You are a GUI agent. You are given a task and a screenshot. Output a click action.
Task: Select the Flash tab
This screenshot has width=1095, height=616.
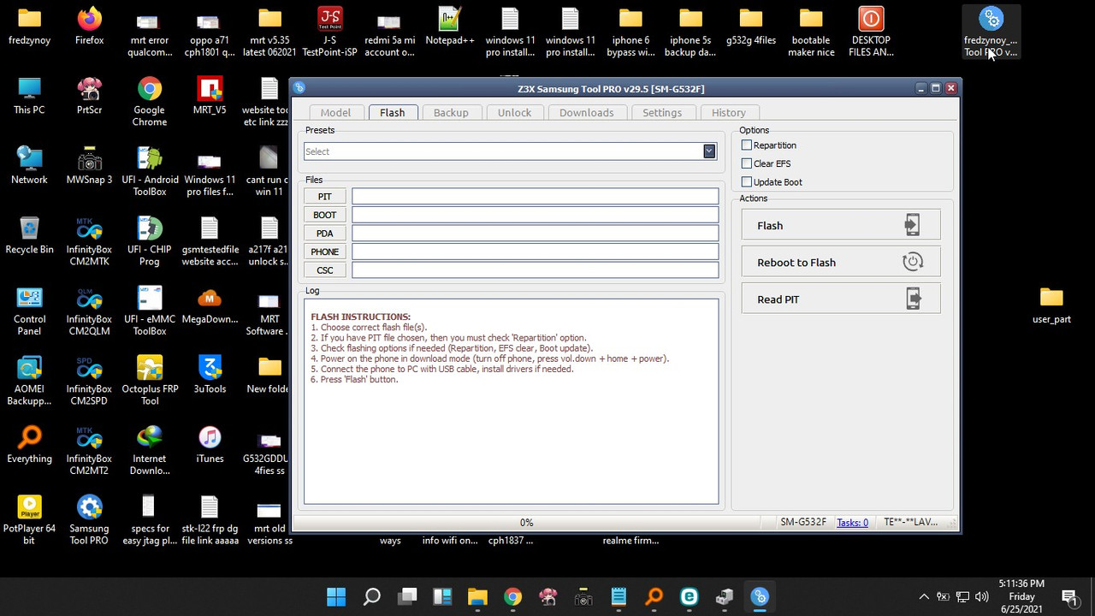[x=392, y=112]
